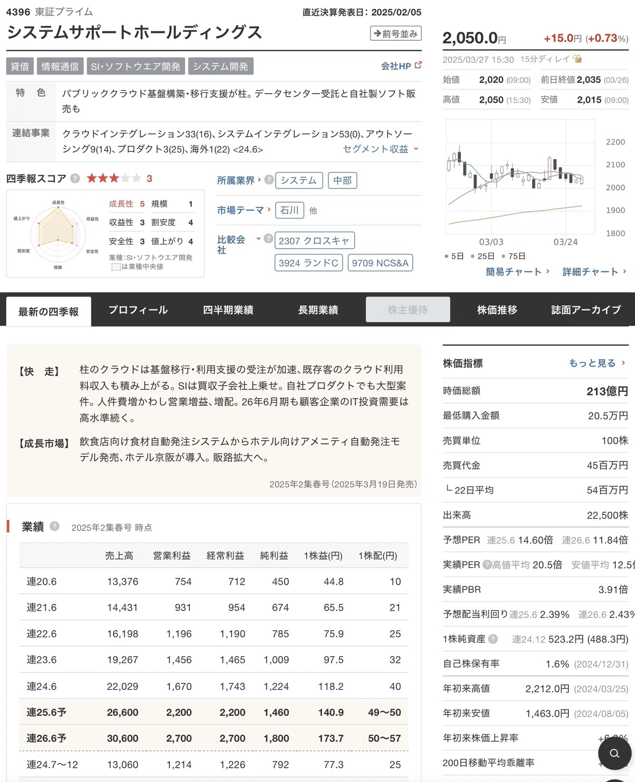This screenshot has height=782, width=635.
Task: Click the SI・ソフトウエア開発 tag
Action: pyautogui.click(x=135, y=66)
